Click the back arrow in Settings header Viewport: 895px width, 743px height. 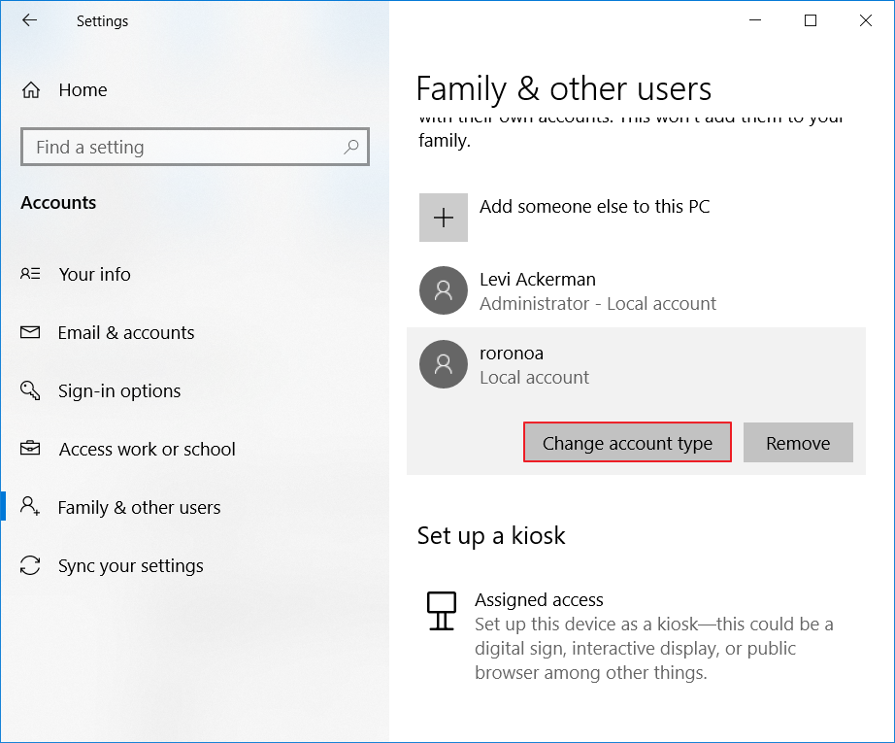(29, 20)
